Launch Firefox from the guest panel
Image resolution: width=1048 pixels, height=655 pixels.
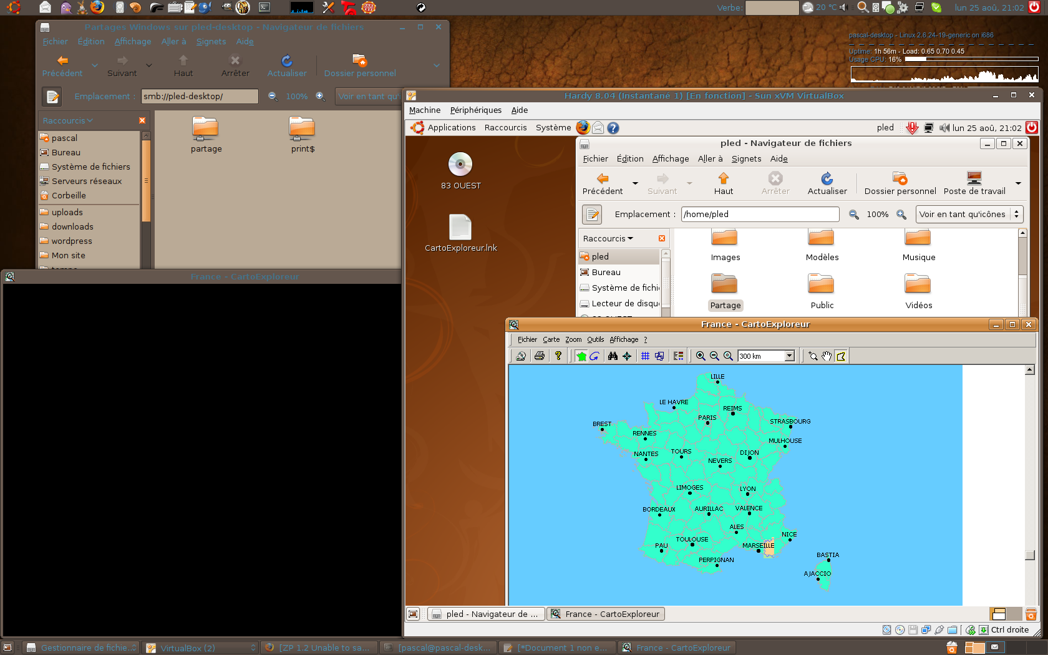click(x=583, y=128)
